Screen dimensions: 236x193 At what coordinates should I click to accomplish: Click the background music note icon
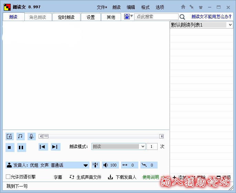coord(21,136)
